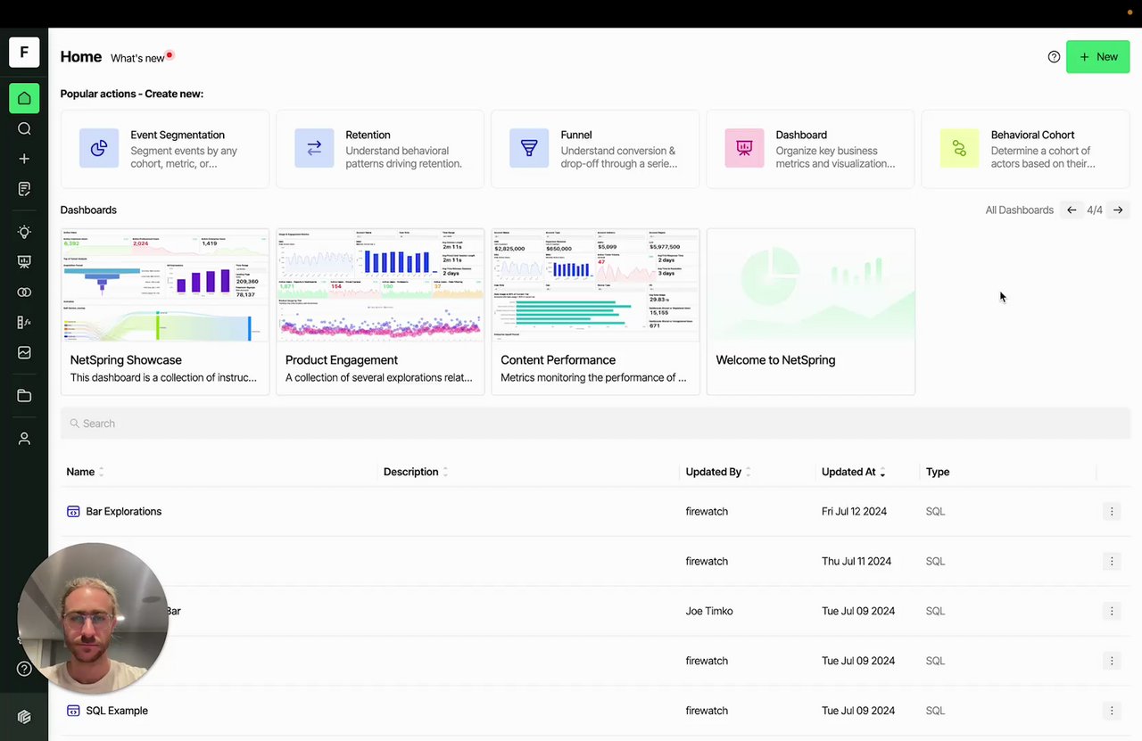The image size is (1142, 741).
Task: Open the presentation board icon in sidebar
Action: click(x=24, y=262)
